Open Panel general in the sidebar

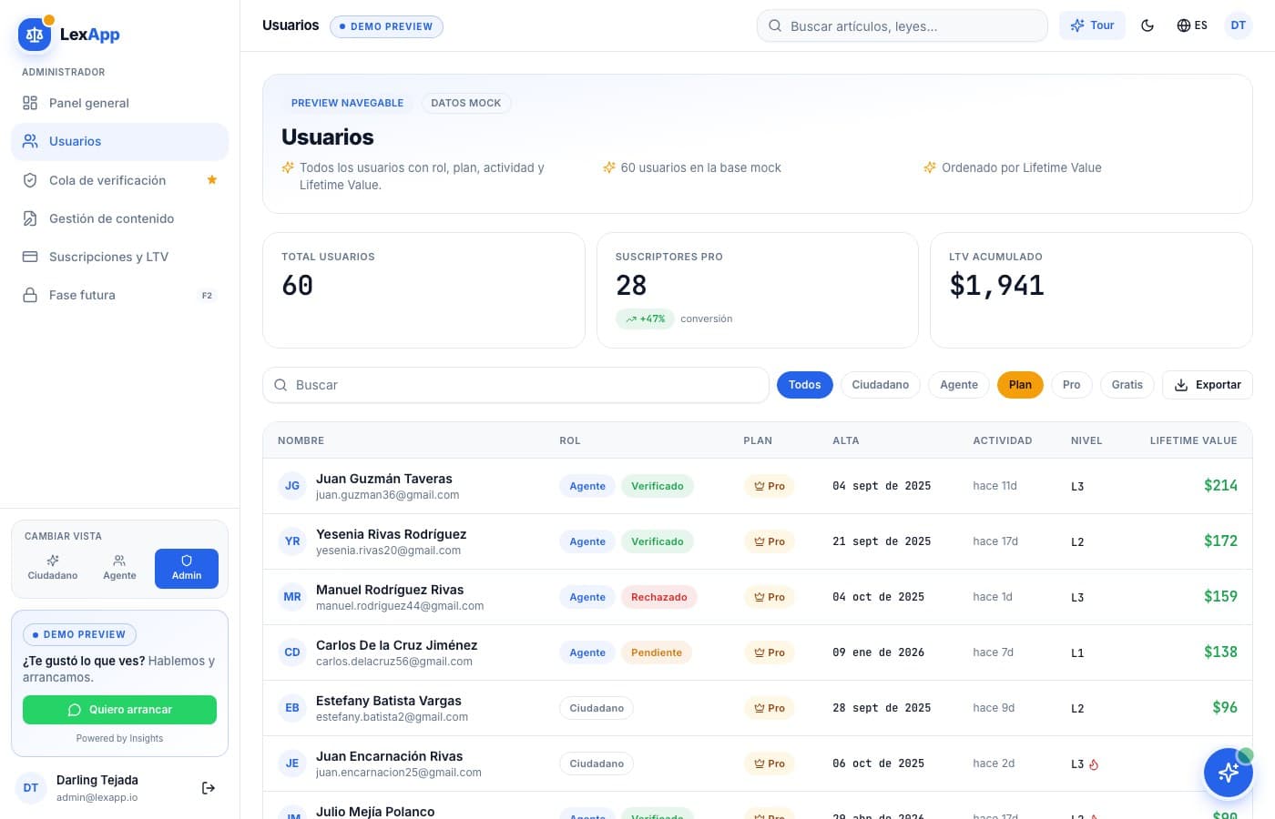click(119, 103)
